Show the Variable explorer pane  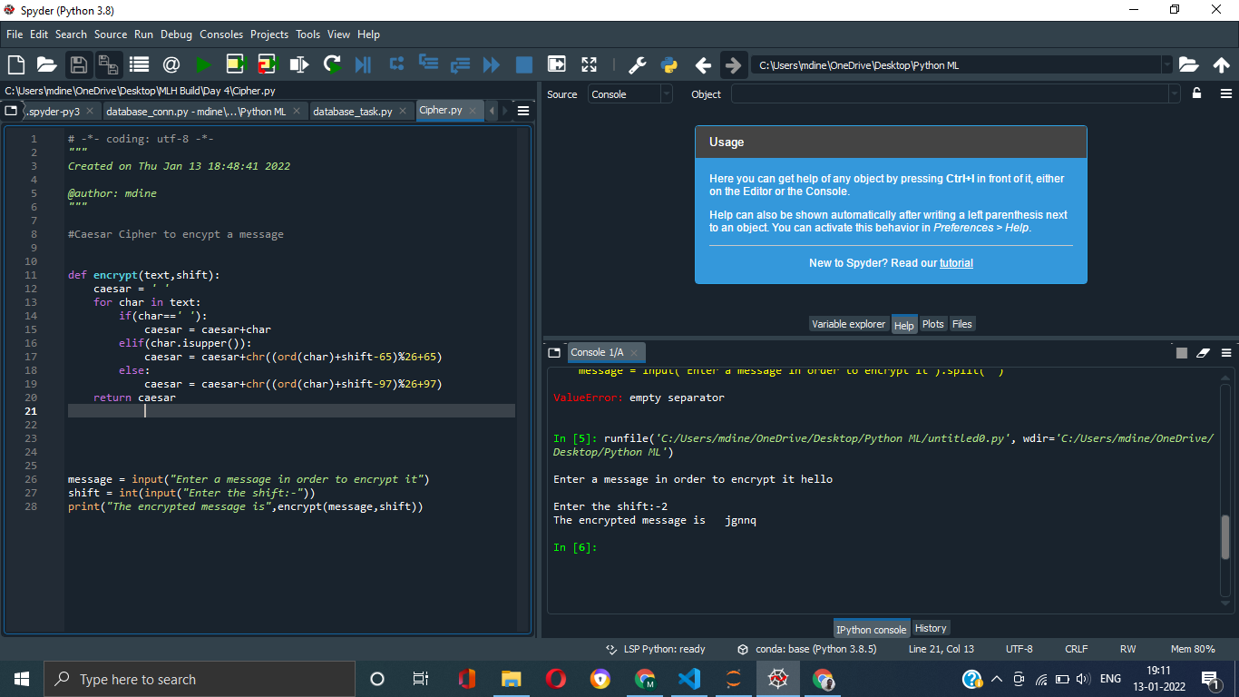coord(849,324)
